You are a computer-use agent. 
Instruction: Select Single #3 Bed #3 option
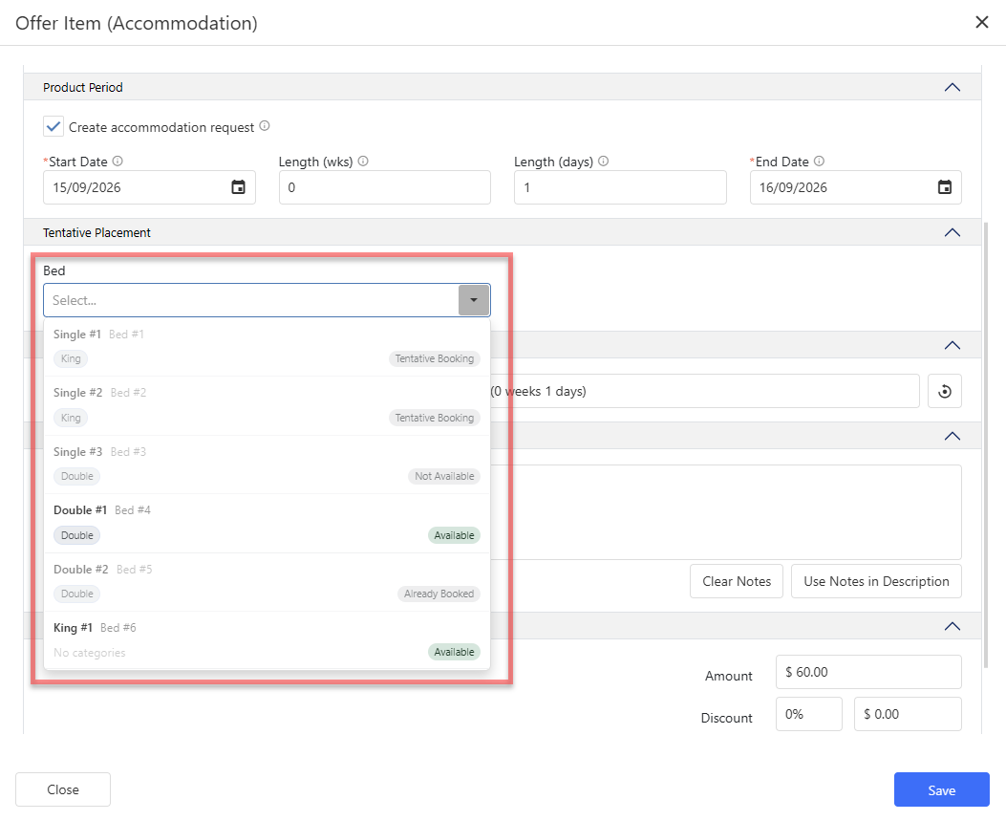[x=267, y=465]
